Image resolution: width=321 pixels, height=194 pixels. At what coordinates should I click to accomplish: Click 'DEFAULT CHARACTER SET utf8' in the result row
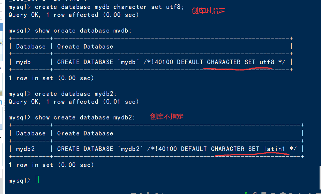click(x=226, y=62)
